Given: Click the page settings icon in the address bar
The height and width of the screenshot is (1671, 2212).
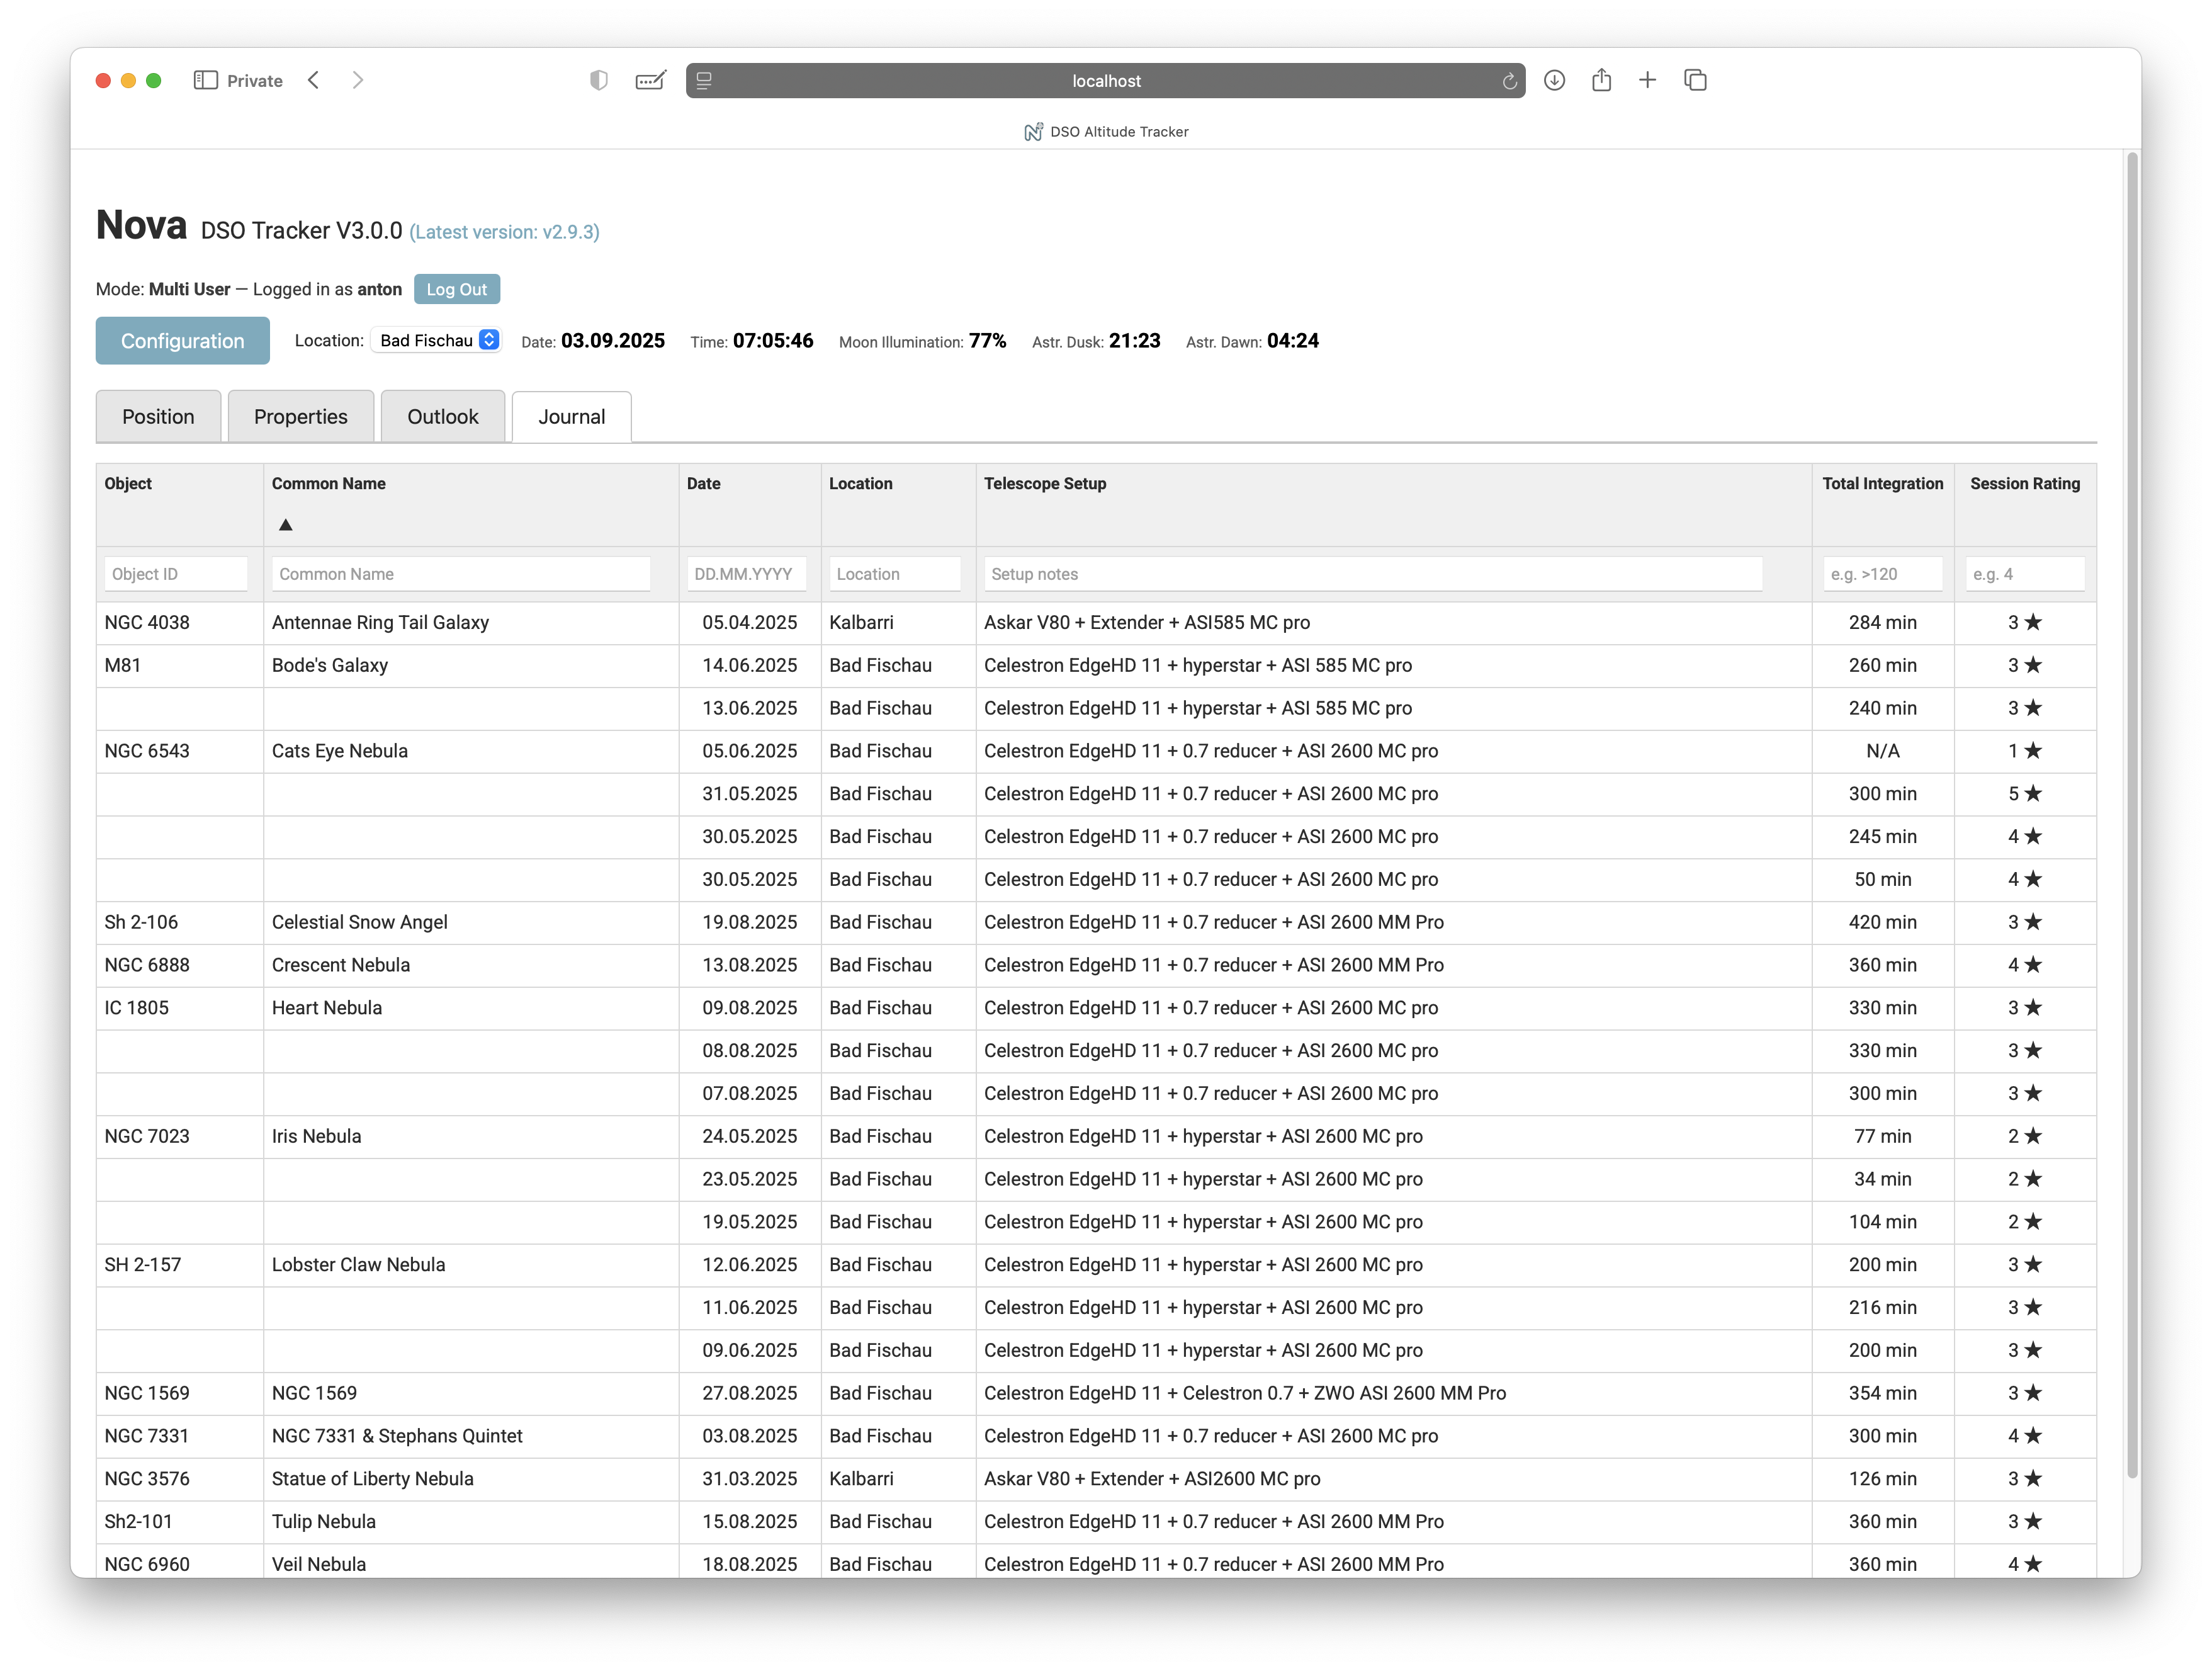Looking at the screenshot, I should click(x=704, y=81).
